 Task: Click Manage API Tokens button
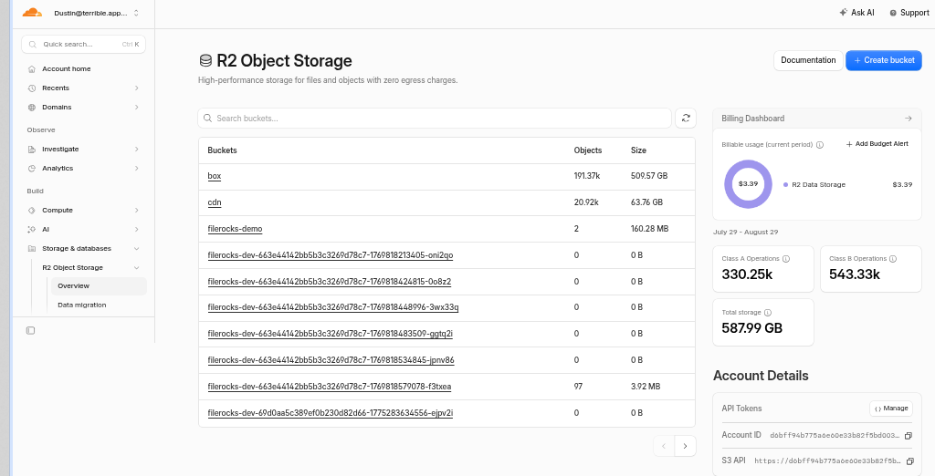pyautogui.click(x=891, y=409)
